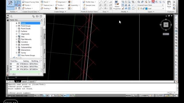Expand the Create Design panel title
The height and width of the screenshot is (103, 184).
60,12
